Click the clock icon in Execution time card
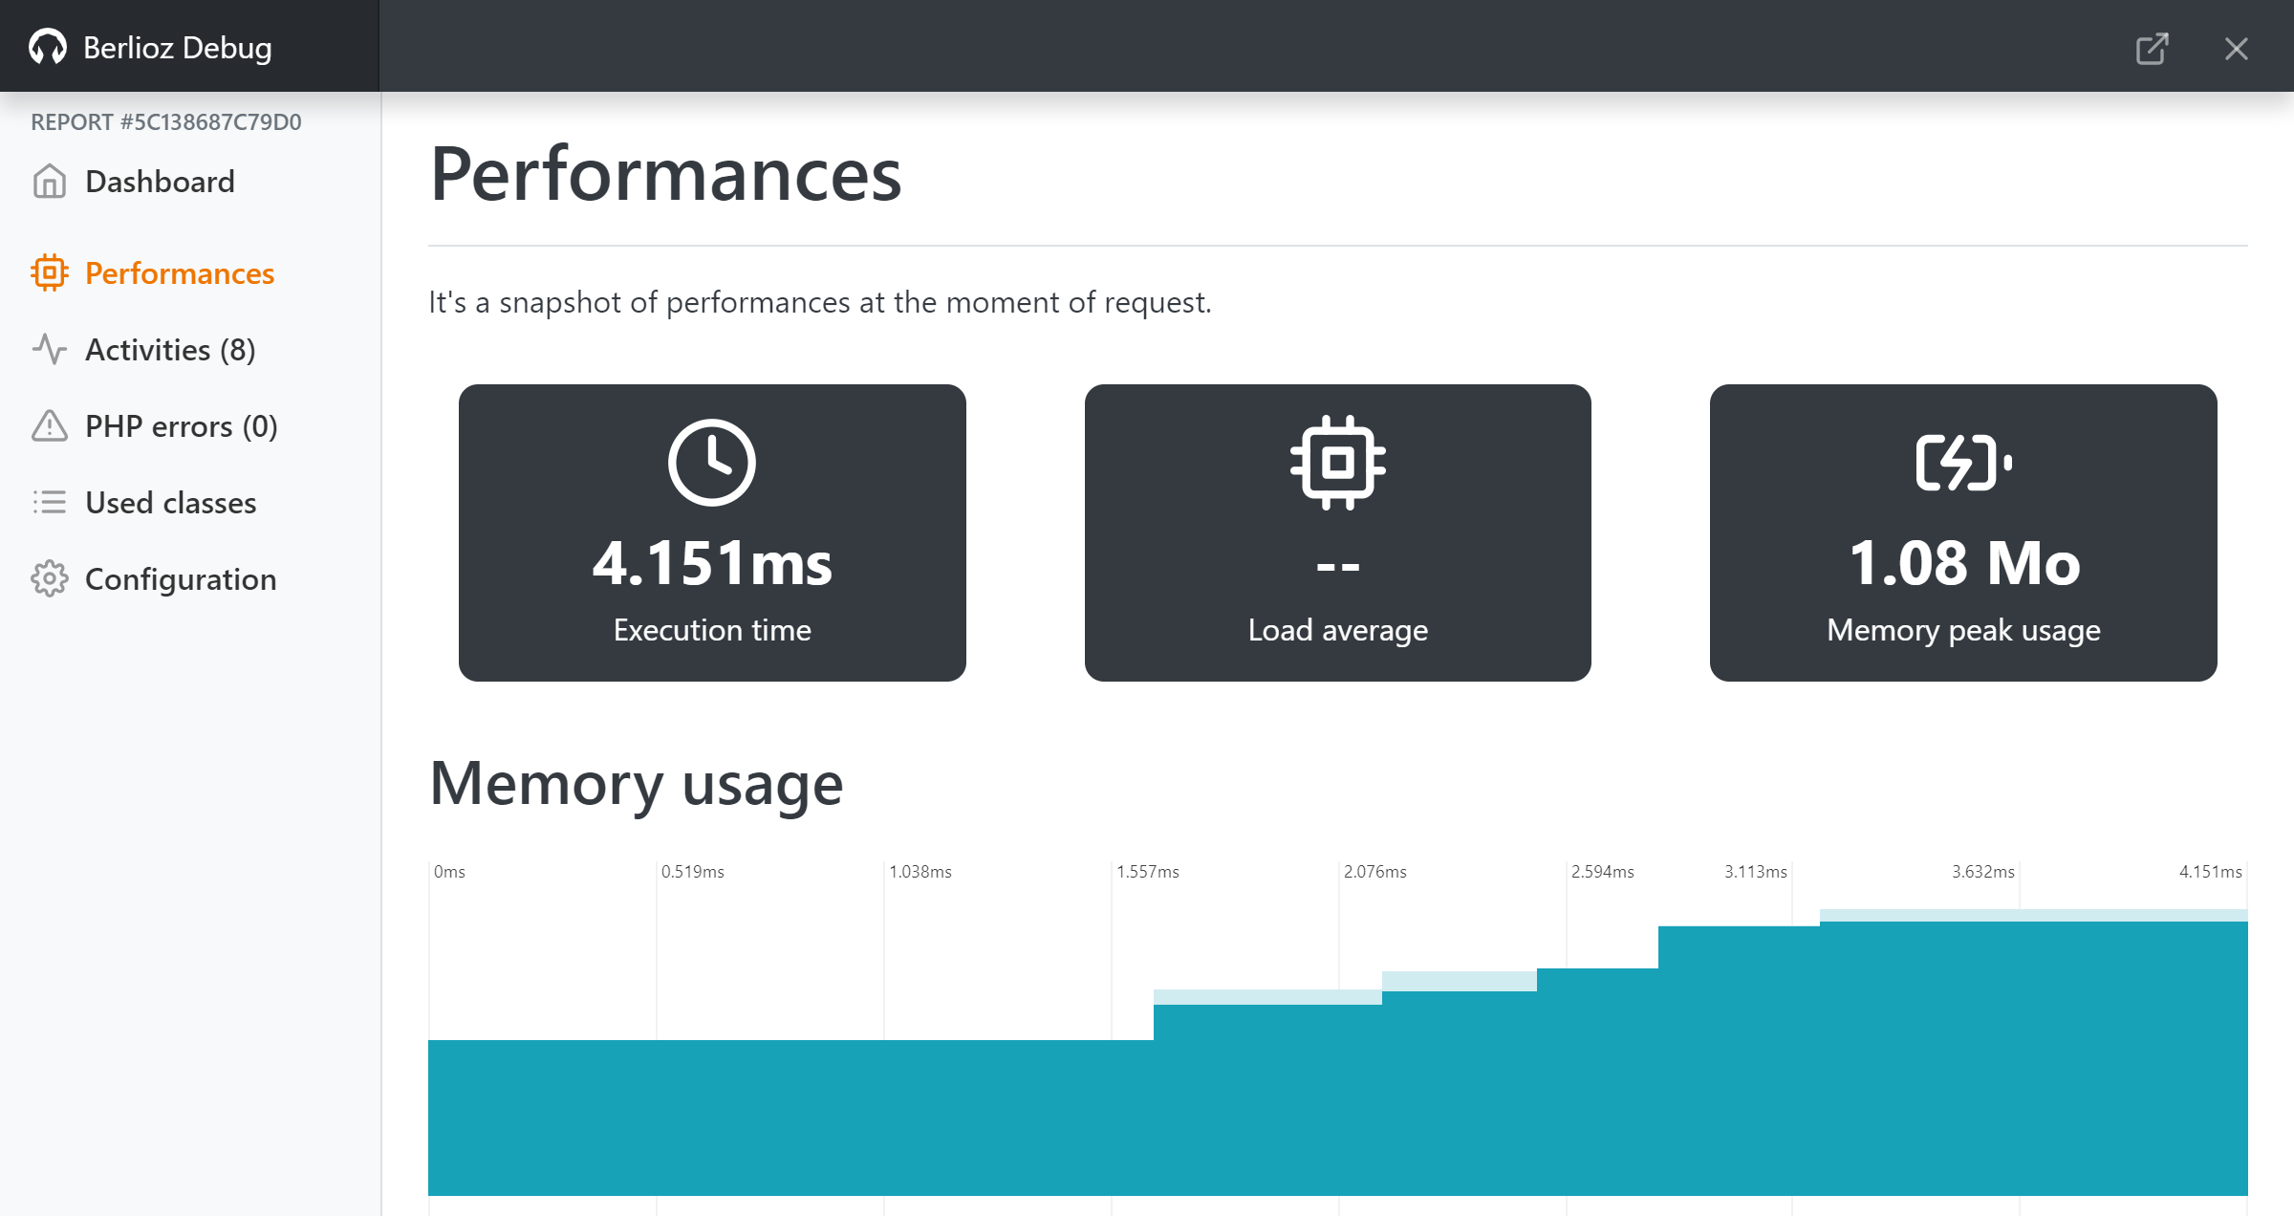This screenshot has width=2294, height=1216. point(712,463)
